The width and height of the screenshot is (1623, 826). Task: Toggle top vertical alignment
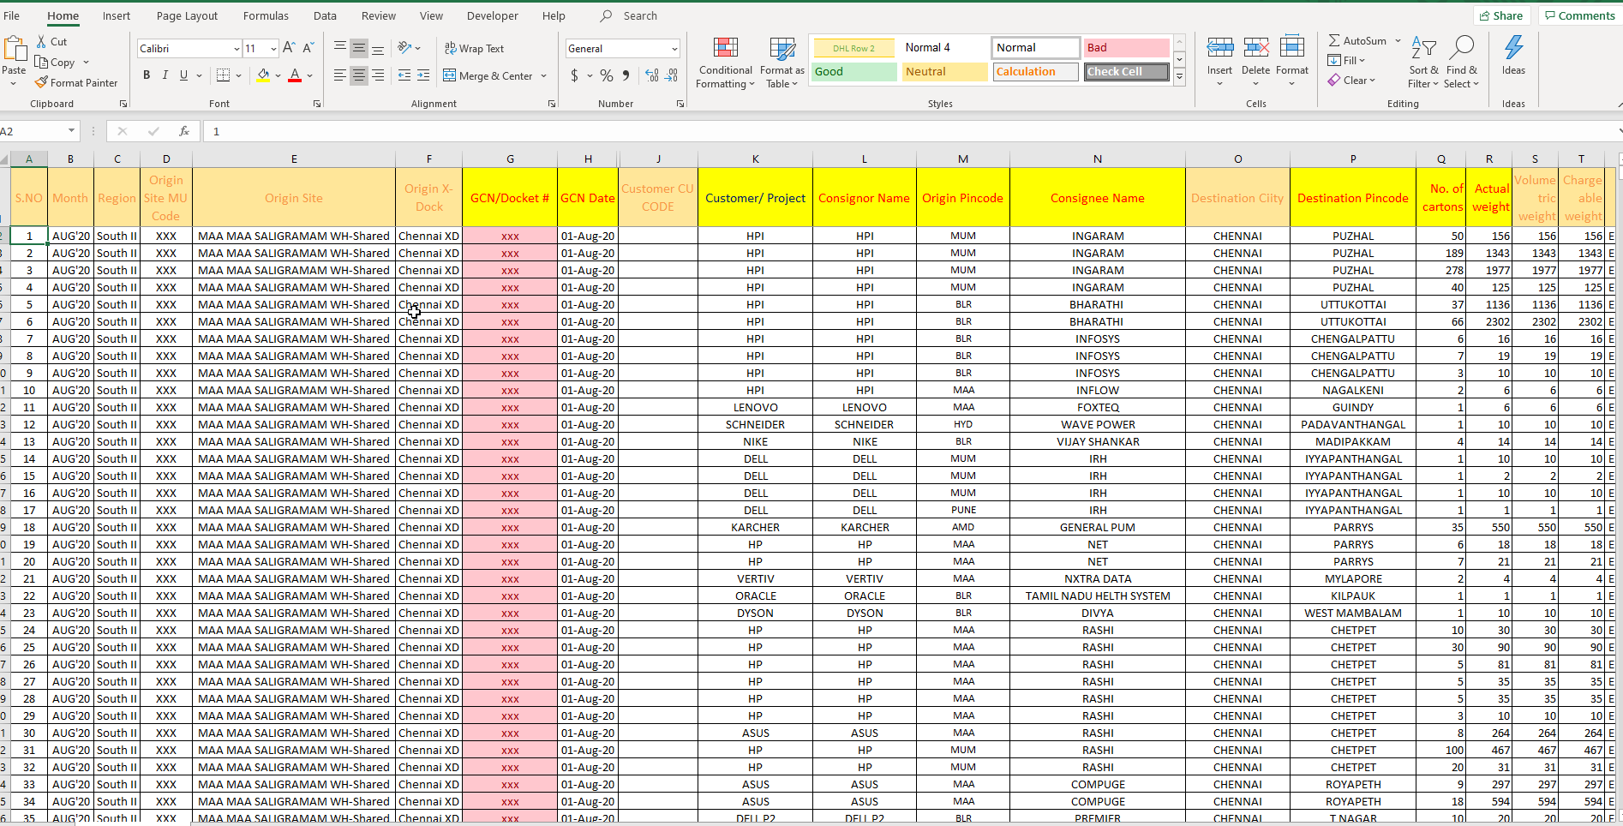pyautogui.click(x=340, y=48)
